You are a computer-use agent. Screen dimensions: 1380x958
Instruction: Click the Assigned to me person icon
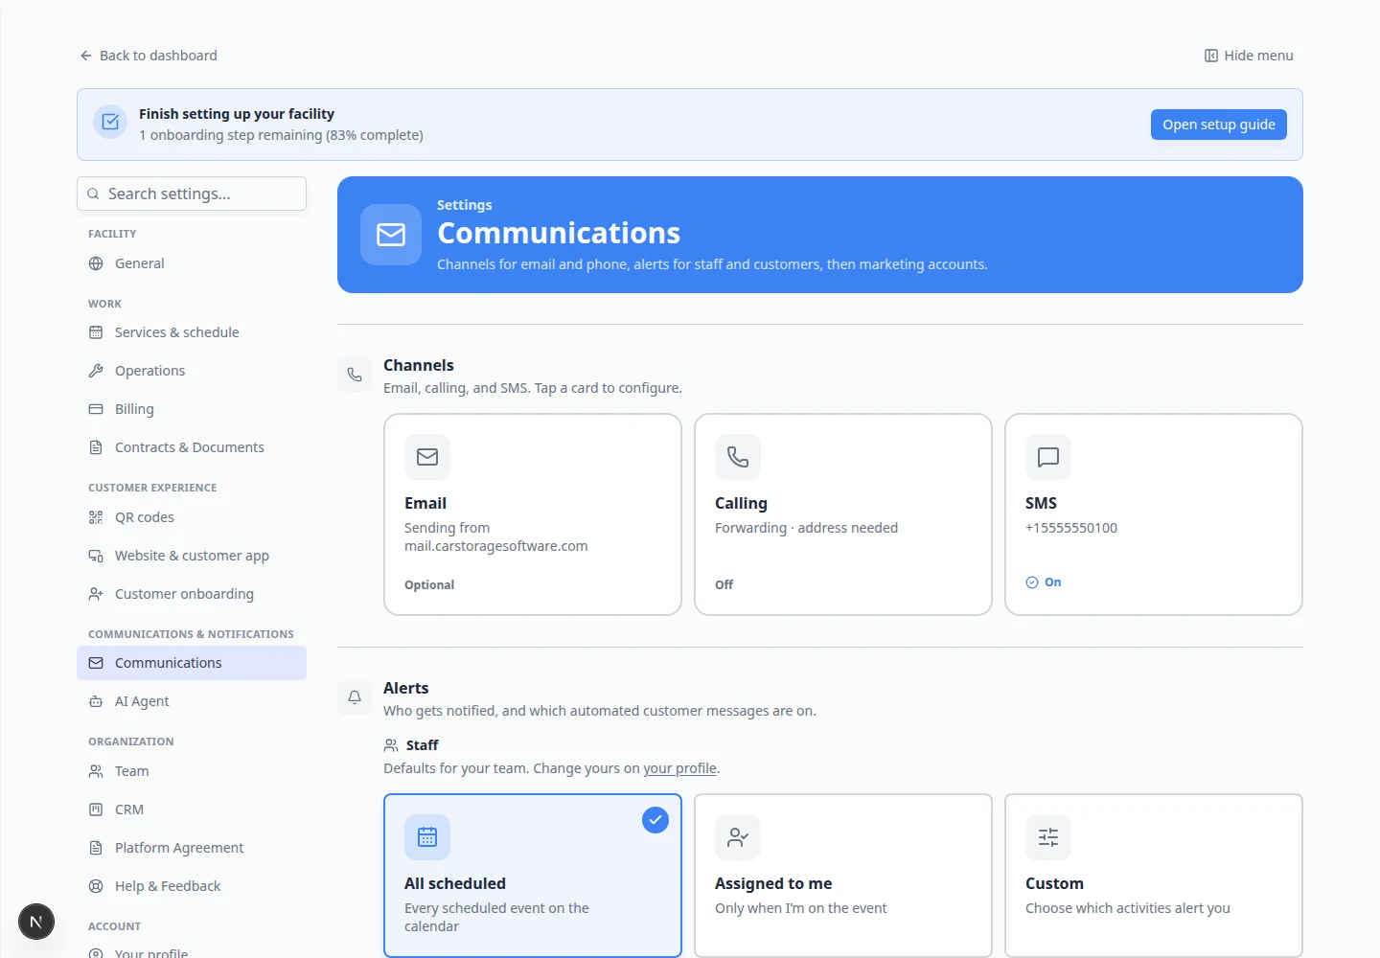tap(738, 837)
